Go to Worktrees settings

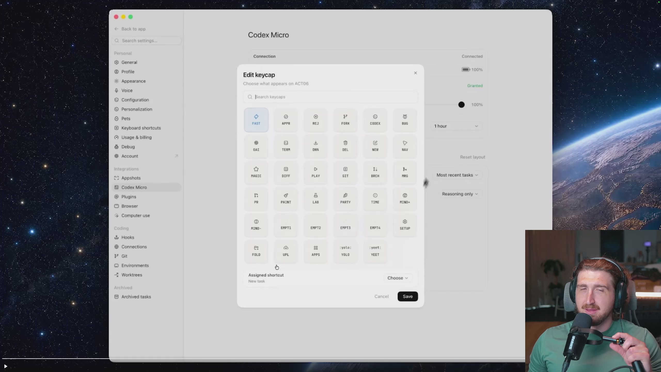(147, 275)
